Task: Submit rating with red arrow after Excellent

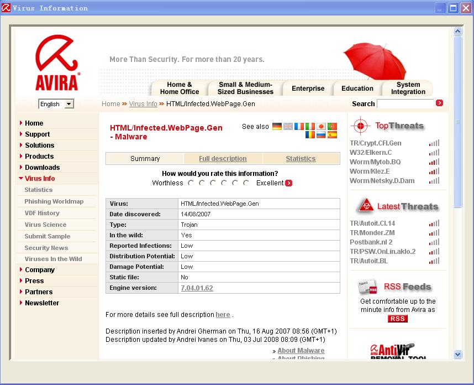Action: click(x=289, y=183)
